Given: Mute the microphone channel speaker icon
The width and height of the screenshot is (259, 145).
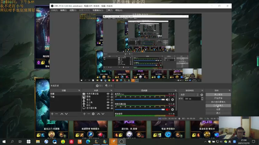Looking at the screenshot, I should click(167, 100).
